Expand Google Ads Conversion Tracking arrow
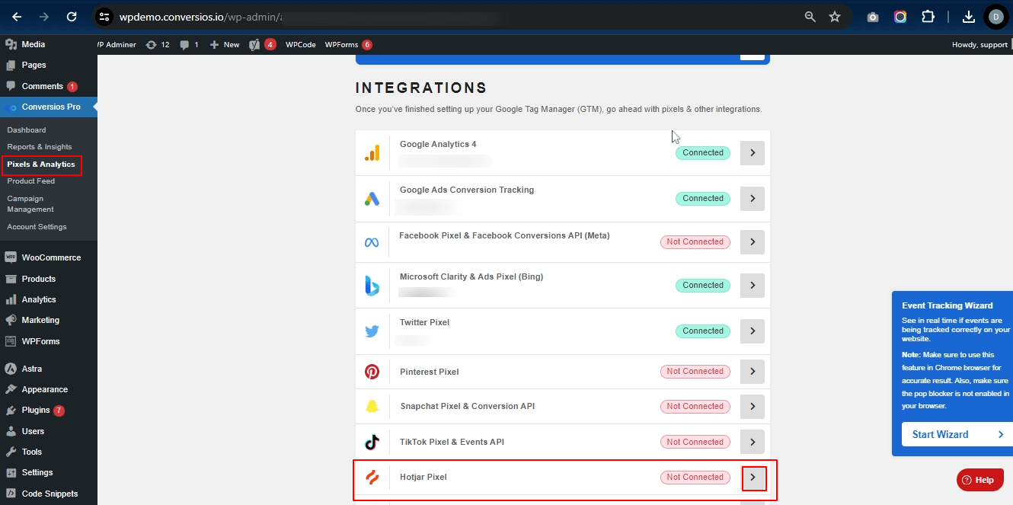 pyautogui.click(x=753, y=199)
